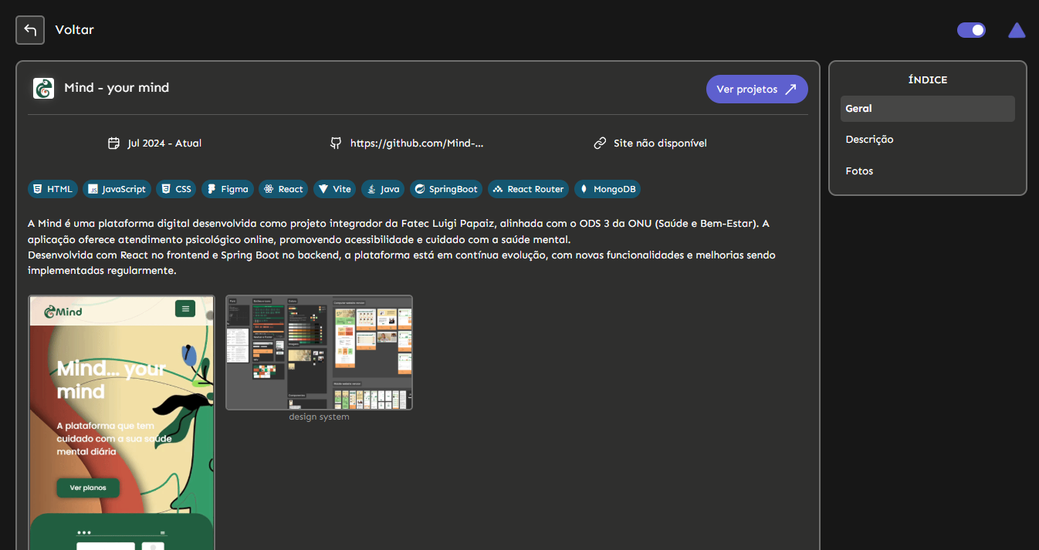Screen dimensions: 1039x550
Task: Click the GitHub icon
Action: tap(336, 143)
